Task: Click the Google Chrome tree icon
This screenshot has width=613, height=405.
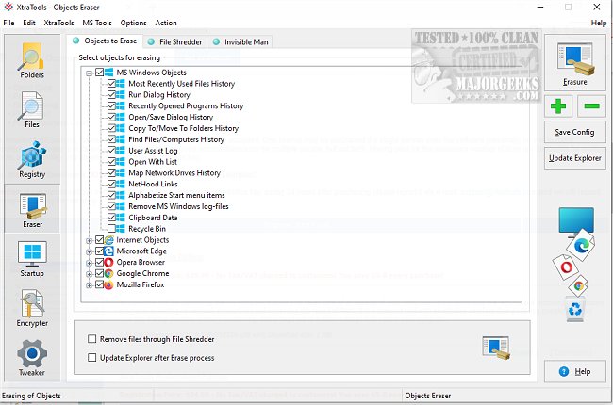Action: click(108, 273)
